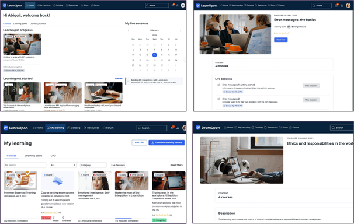This screenshot has width=354, height=224.
Task: Open Emotional intelligence: Self-management course thumbnail
Action: (x=95, y=181)
